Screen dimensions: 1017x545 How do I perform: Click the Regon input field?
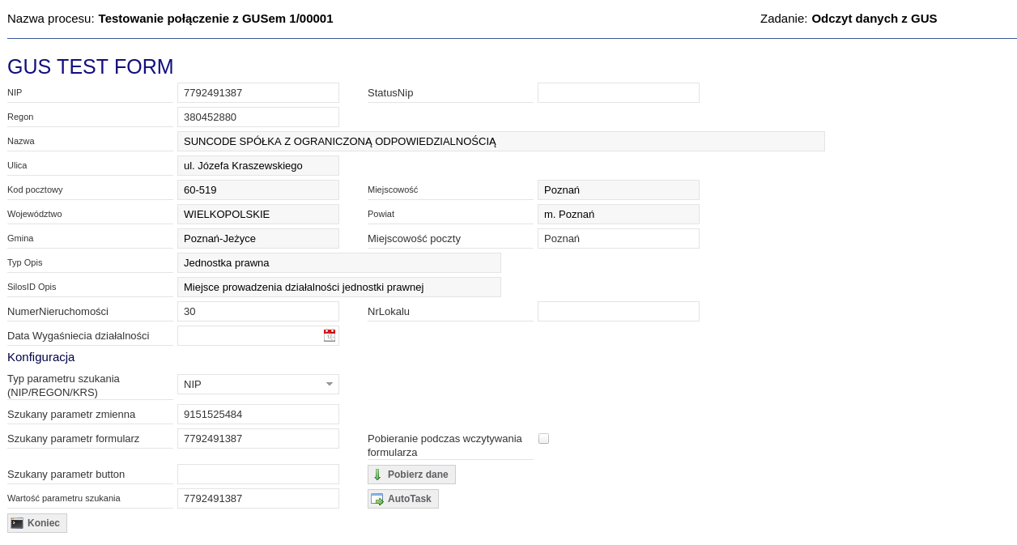[x=258, y=117]
